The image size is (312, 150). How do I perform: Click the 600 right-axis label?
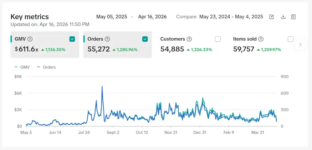284,93
